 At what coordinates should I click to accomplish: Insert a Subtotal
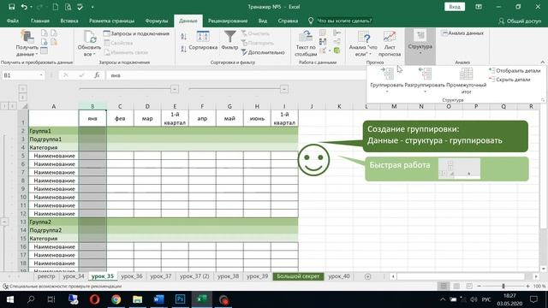pos(466,80)
